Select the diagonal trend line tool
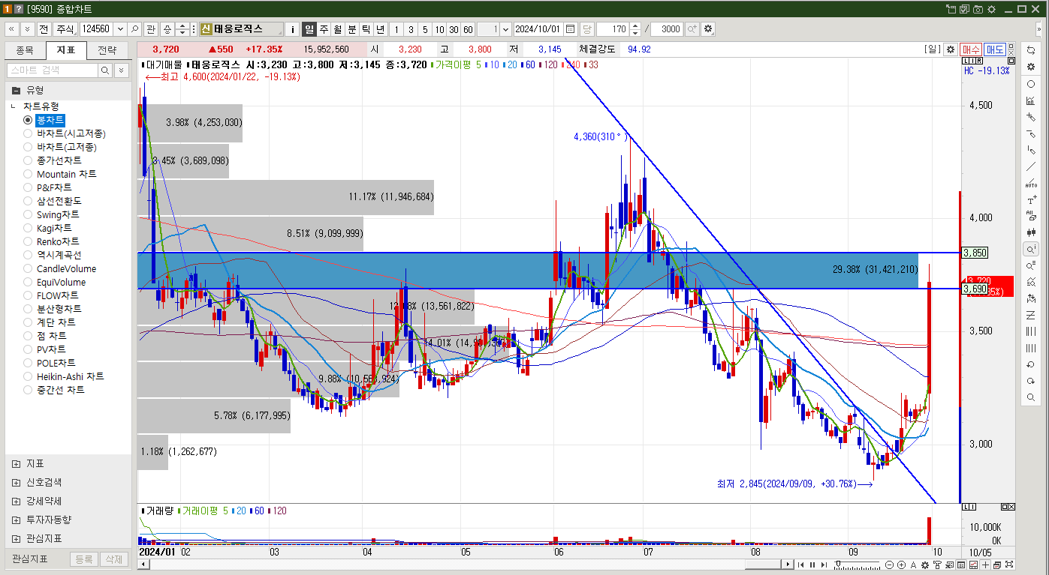Viewport: 1049px width, 575px height. coord(1031,166)
